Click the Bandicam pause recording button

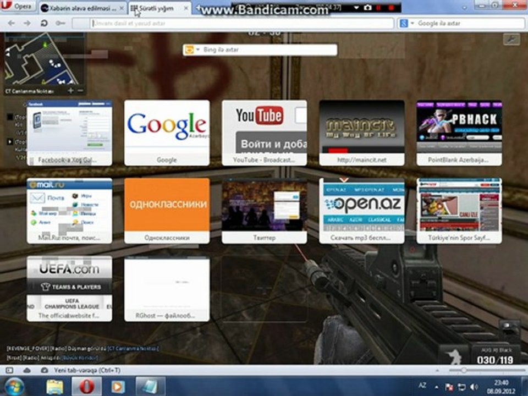[x=378, y=7]
